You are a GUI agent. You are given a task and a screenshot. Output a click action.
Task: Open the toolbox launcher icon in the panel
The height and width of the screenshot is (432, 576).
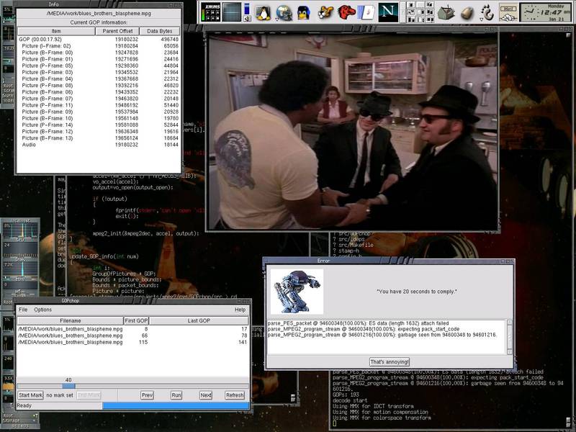click(446, 13)
